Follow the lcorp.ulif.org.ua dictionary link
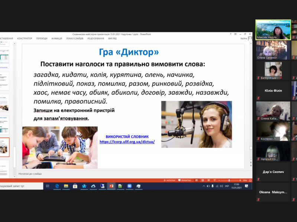Viewport: 297px width, 222px height. pos(127,142)
